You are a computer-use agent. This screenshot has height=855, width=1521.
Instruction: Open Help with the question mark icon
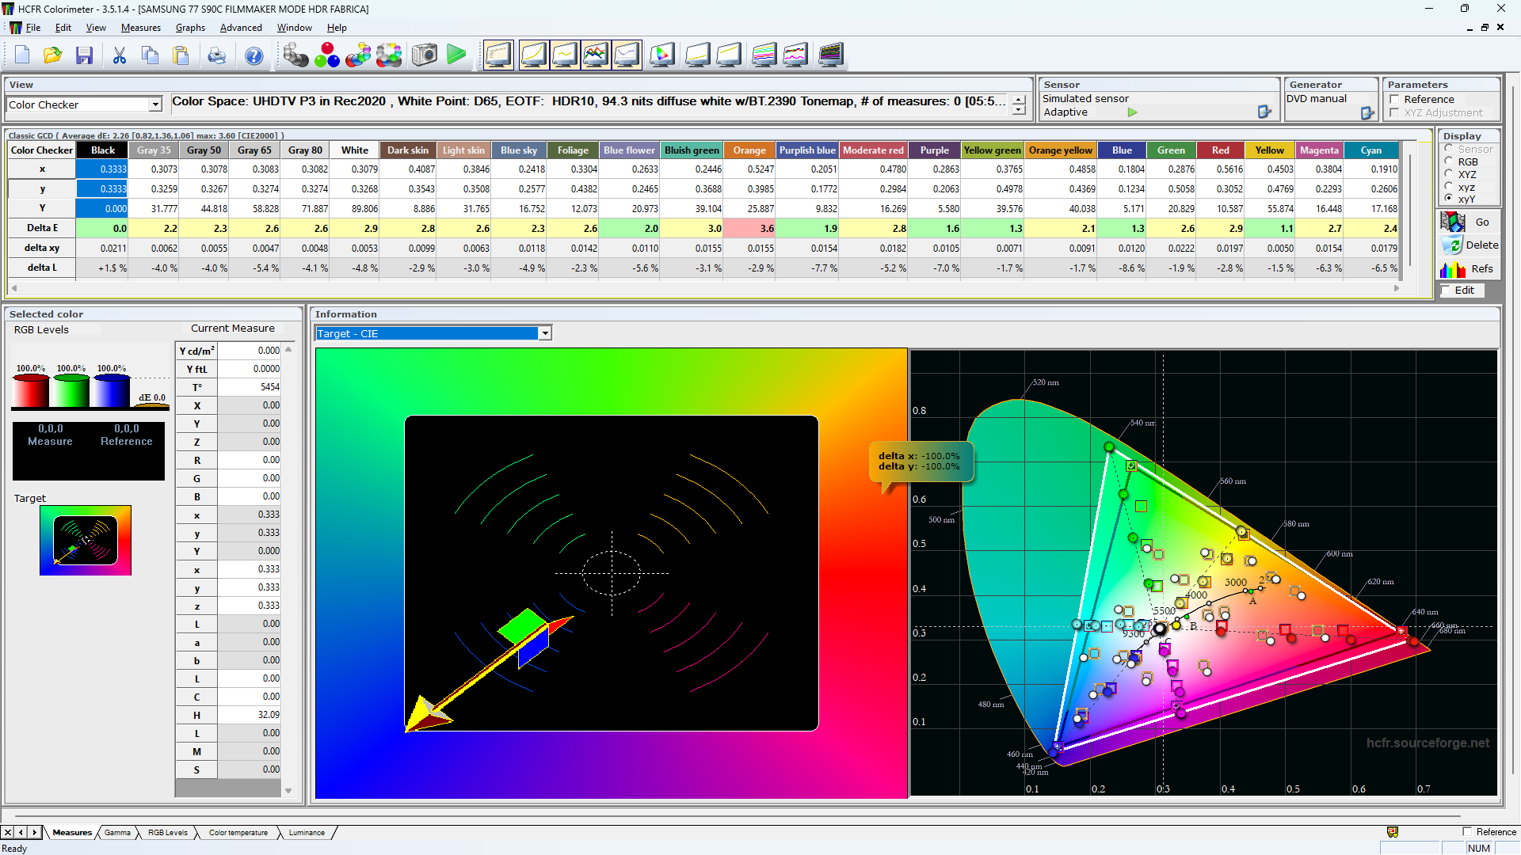253,55
